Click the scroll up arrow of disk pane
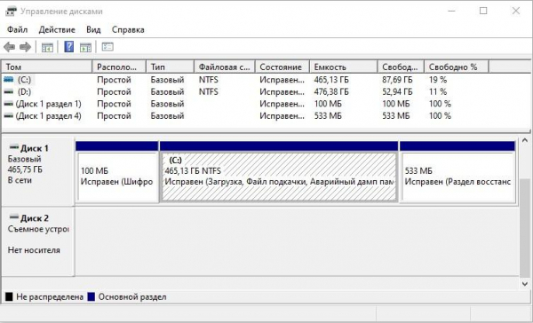The height and width of the screenshot is (323, 533). (x=524, y=140)
